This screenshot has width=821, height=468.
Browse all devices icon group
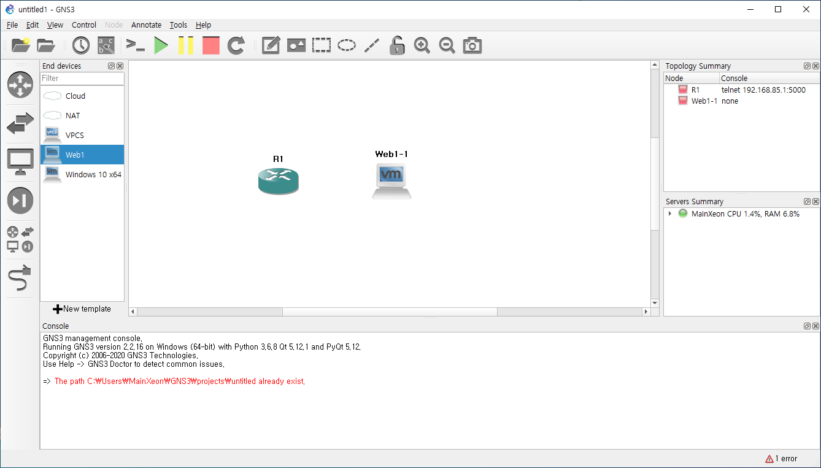20,239
